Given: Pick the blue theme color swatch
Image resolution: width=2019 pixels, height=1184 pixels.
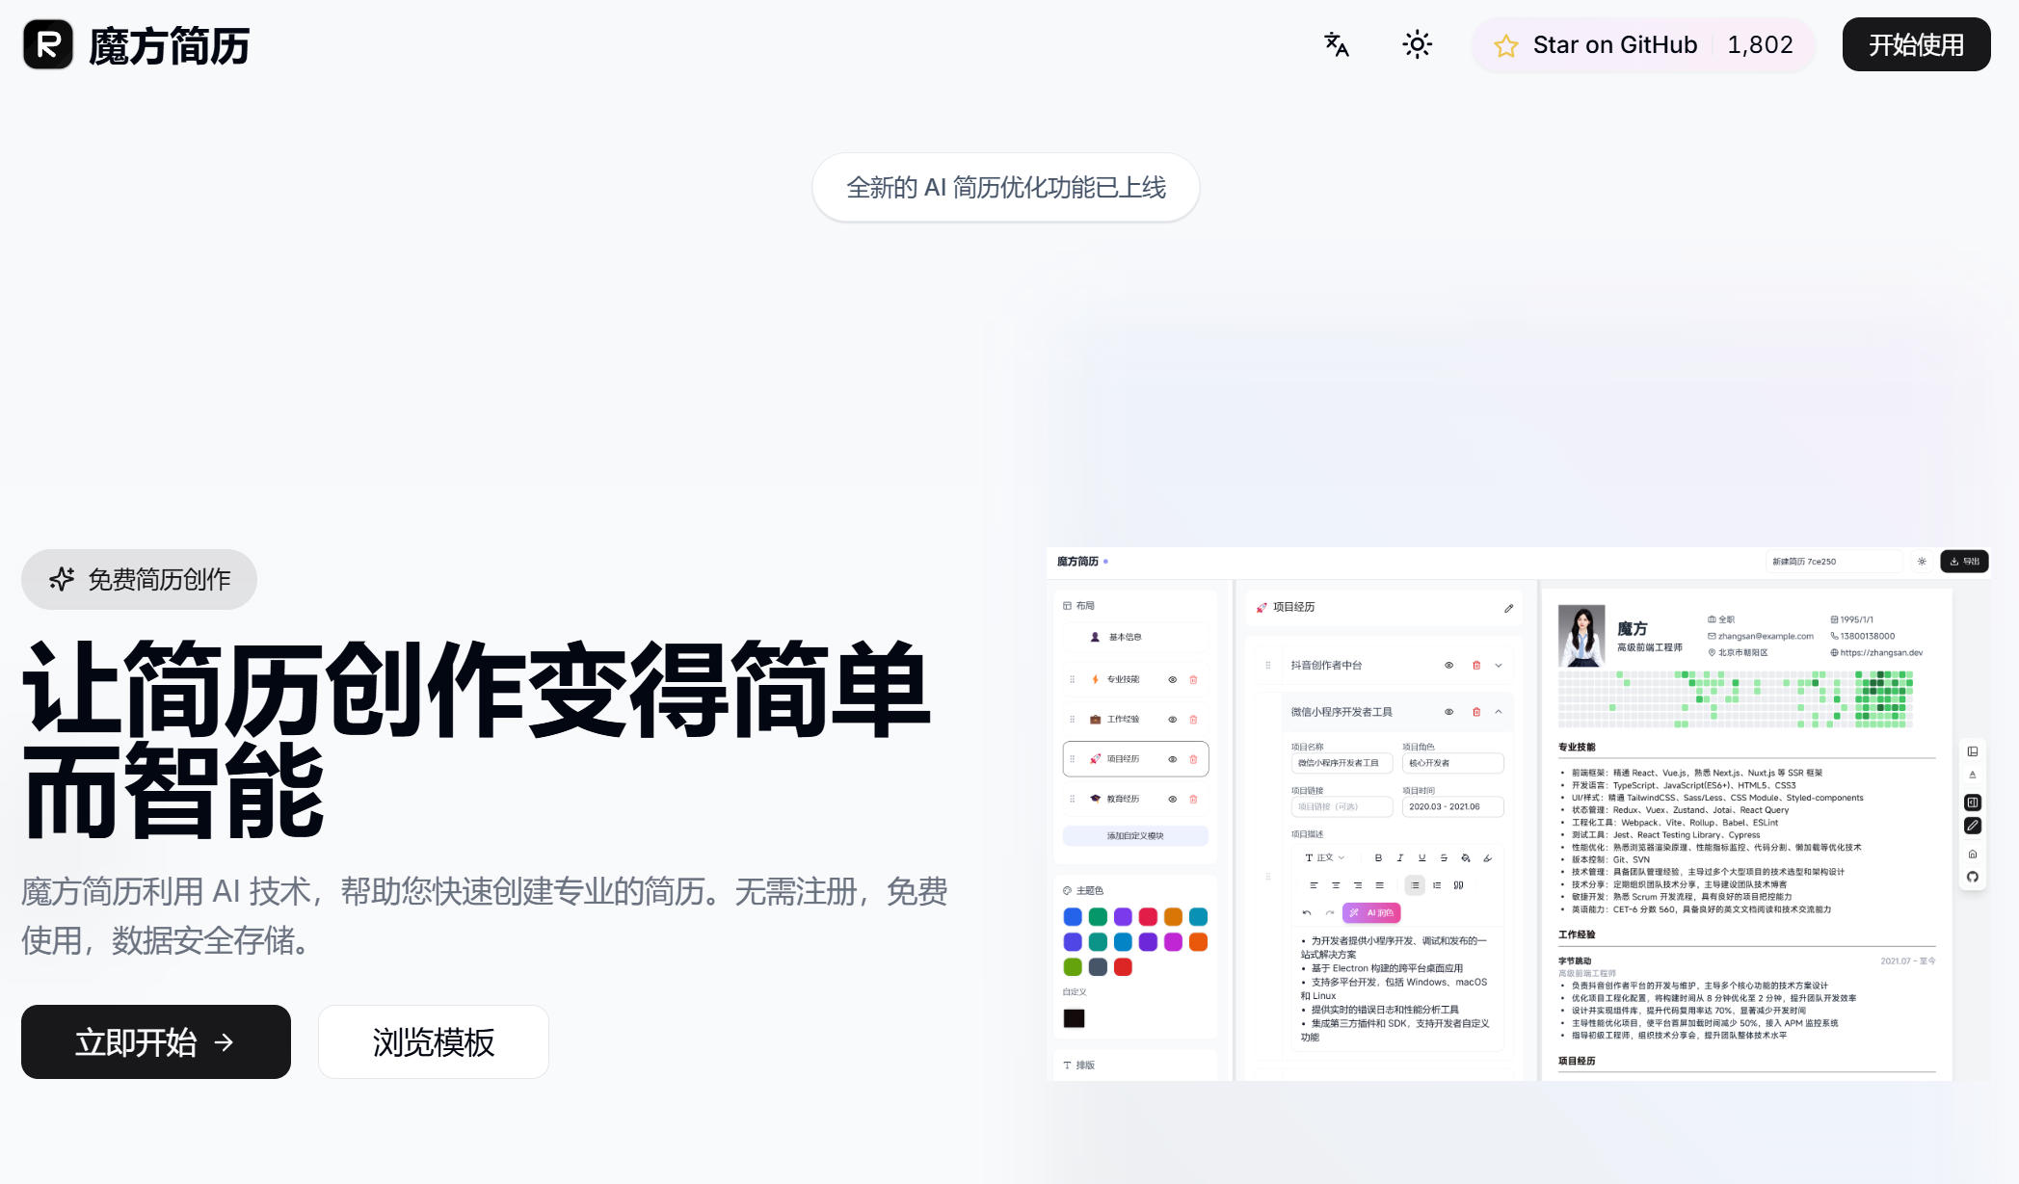Looking at the screenshot, I should point(1073,916).
